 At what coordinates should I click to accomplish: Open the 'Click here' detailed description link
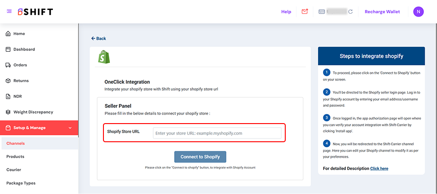tap(379, 169)
